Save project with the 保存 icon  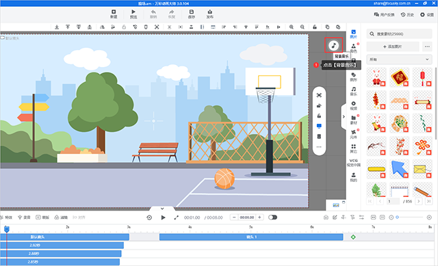pos(192,14)
